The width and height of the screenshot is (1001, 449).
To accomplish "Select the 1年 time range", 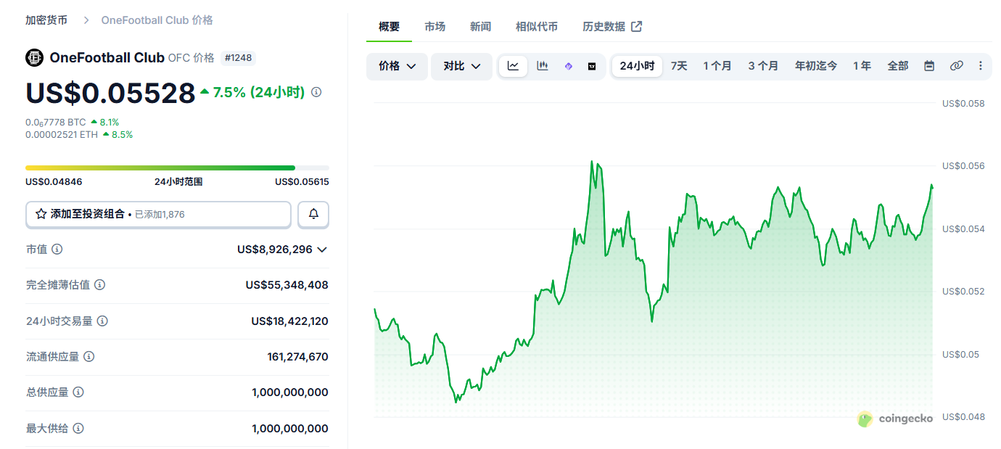I will tap(862, 66).
